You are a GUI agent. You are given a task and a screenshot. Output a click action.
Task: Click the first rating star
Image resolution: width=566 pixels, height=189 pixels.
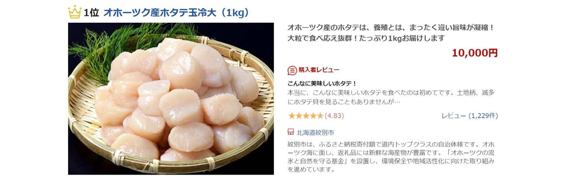[292, 116]
